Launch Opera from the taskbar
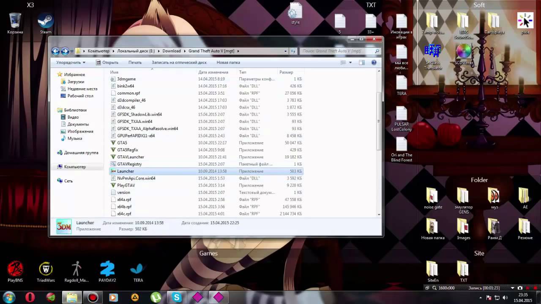Screen dimensions: 541x304 [30, 297]
